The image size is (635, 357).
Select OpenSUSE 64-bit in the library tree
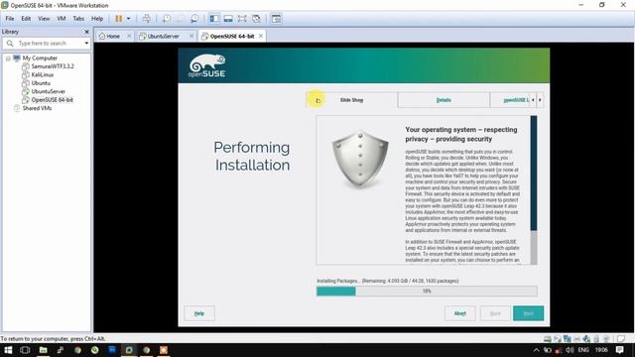pos(53,100)
